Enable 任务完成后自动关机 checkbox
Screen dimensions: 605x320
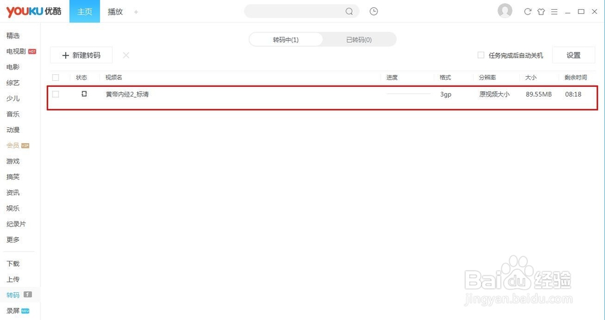coord(481,55)
